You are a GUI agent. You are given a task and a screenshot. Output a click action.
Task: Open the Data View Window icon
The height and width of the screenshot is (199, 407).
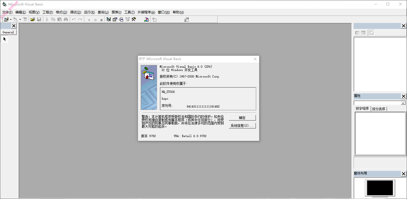point(147,19)
